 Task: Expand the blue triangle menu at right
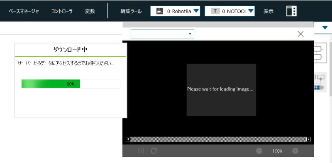point(325,28)
